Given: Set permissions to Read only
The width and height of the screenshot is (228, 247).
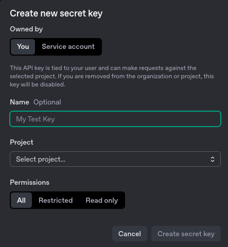Looking at the screenshot, I should 102,200.
